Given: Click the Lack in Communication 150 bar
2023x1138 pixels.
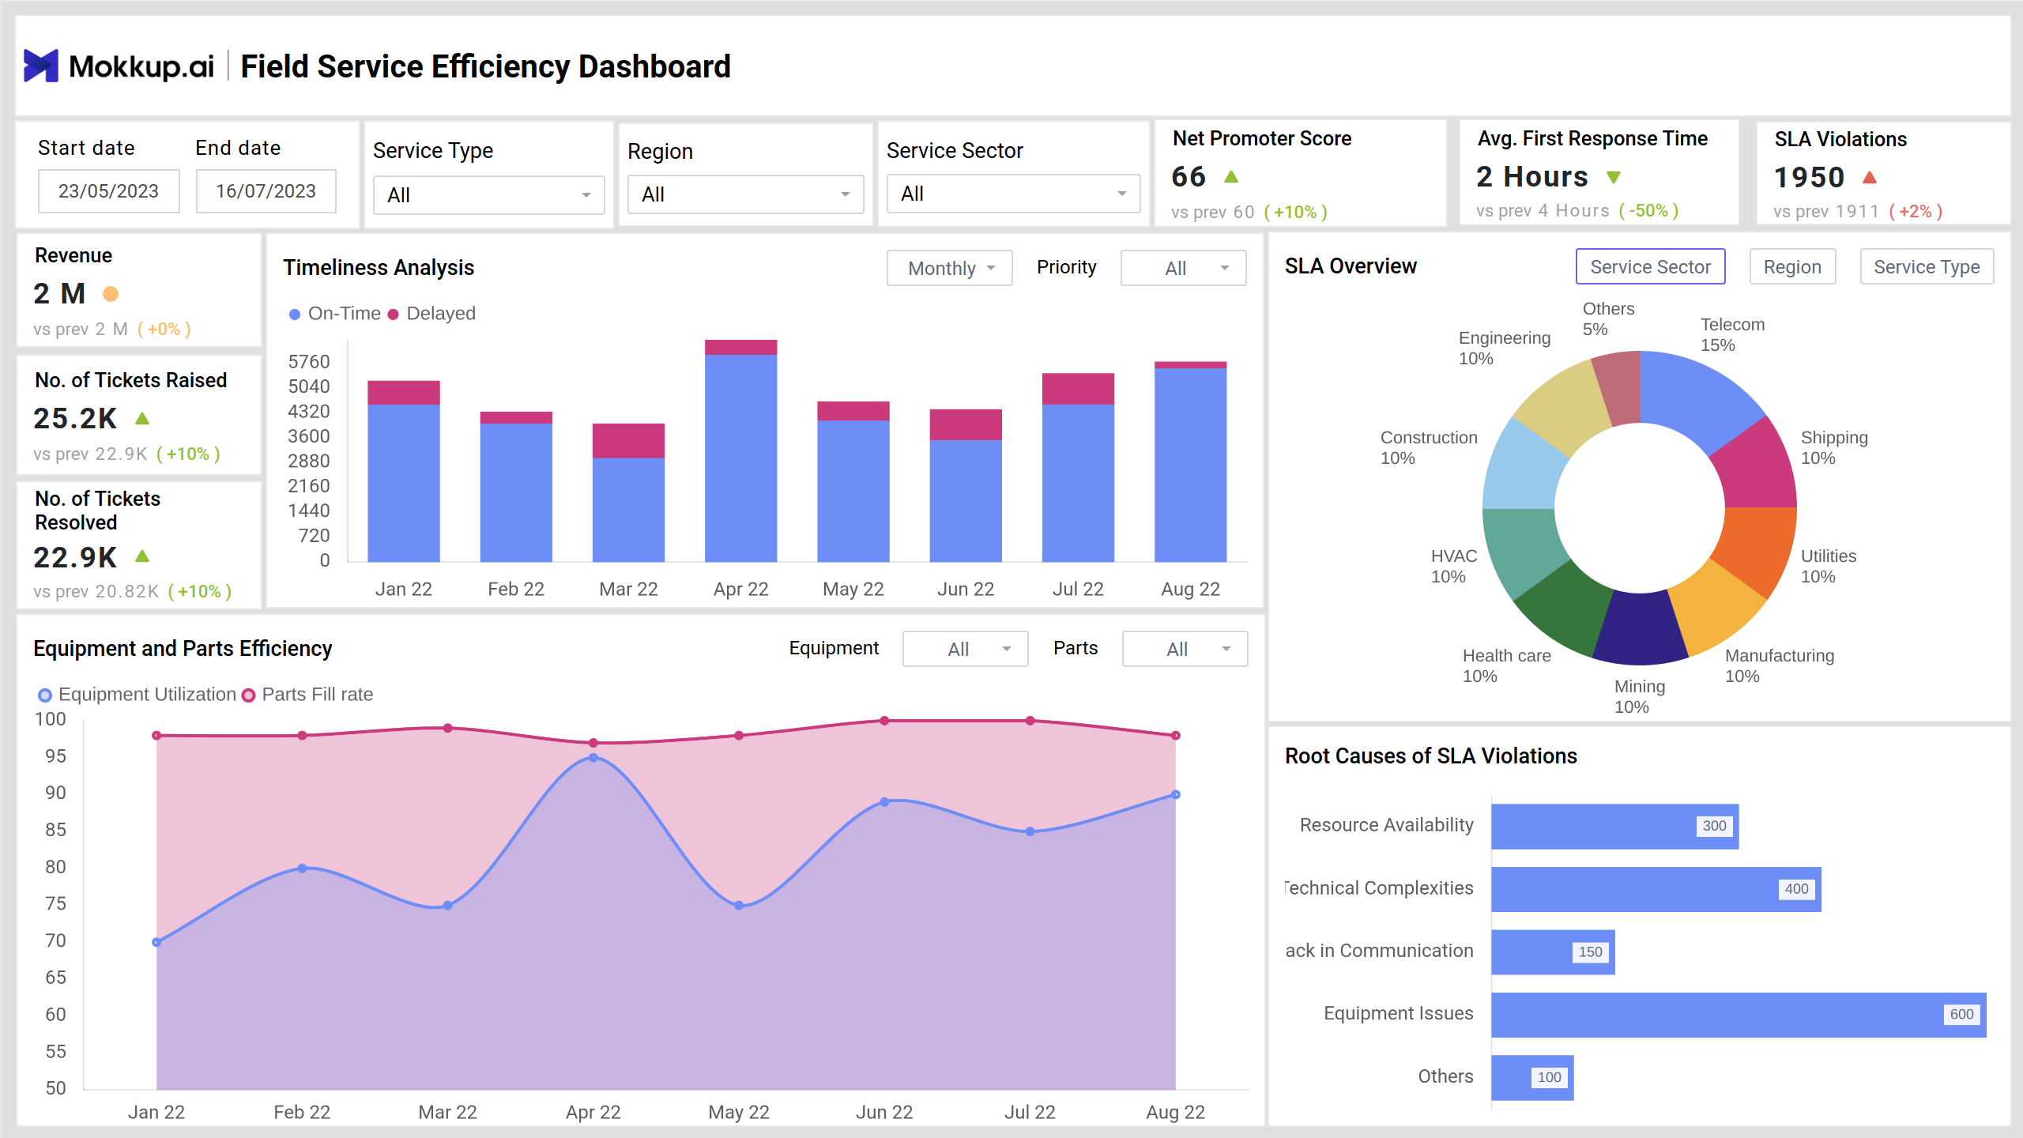Looking at the screenshot, I should 1553,952.
